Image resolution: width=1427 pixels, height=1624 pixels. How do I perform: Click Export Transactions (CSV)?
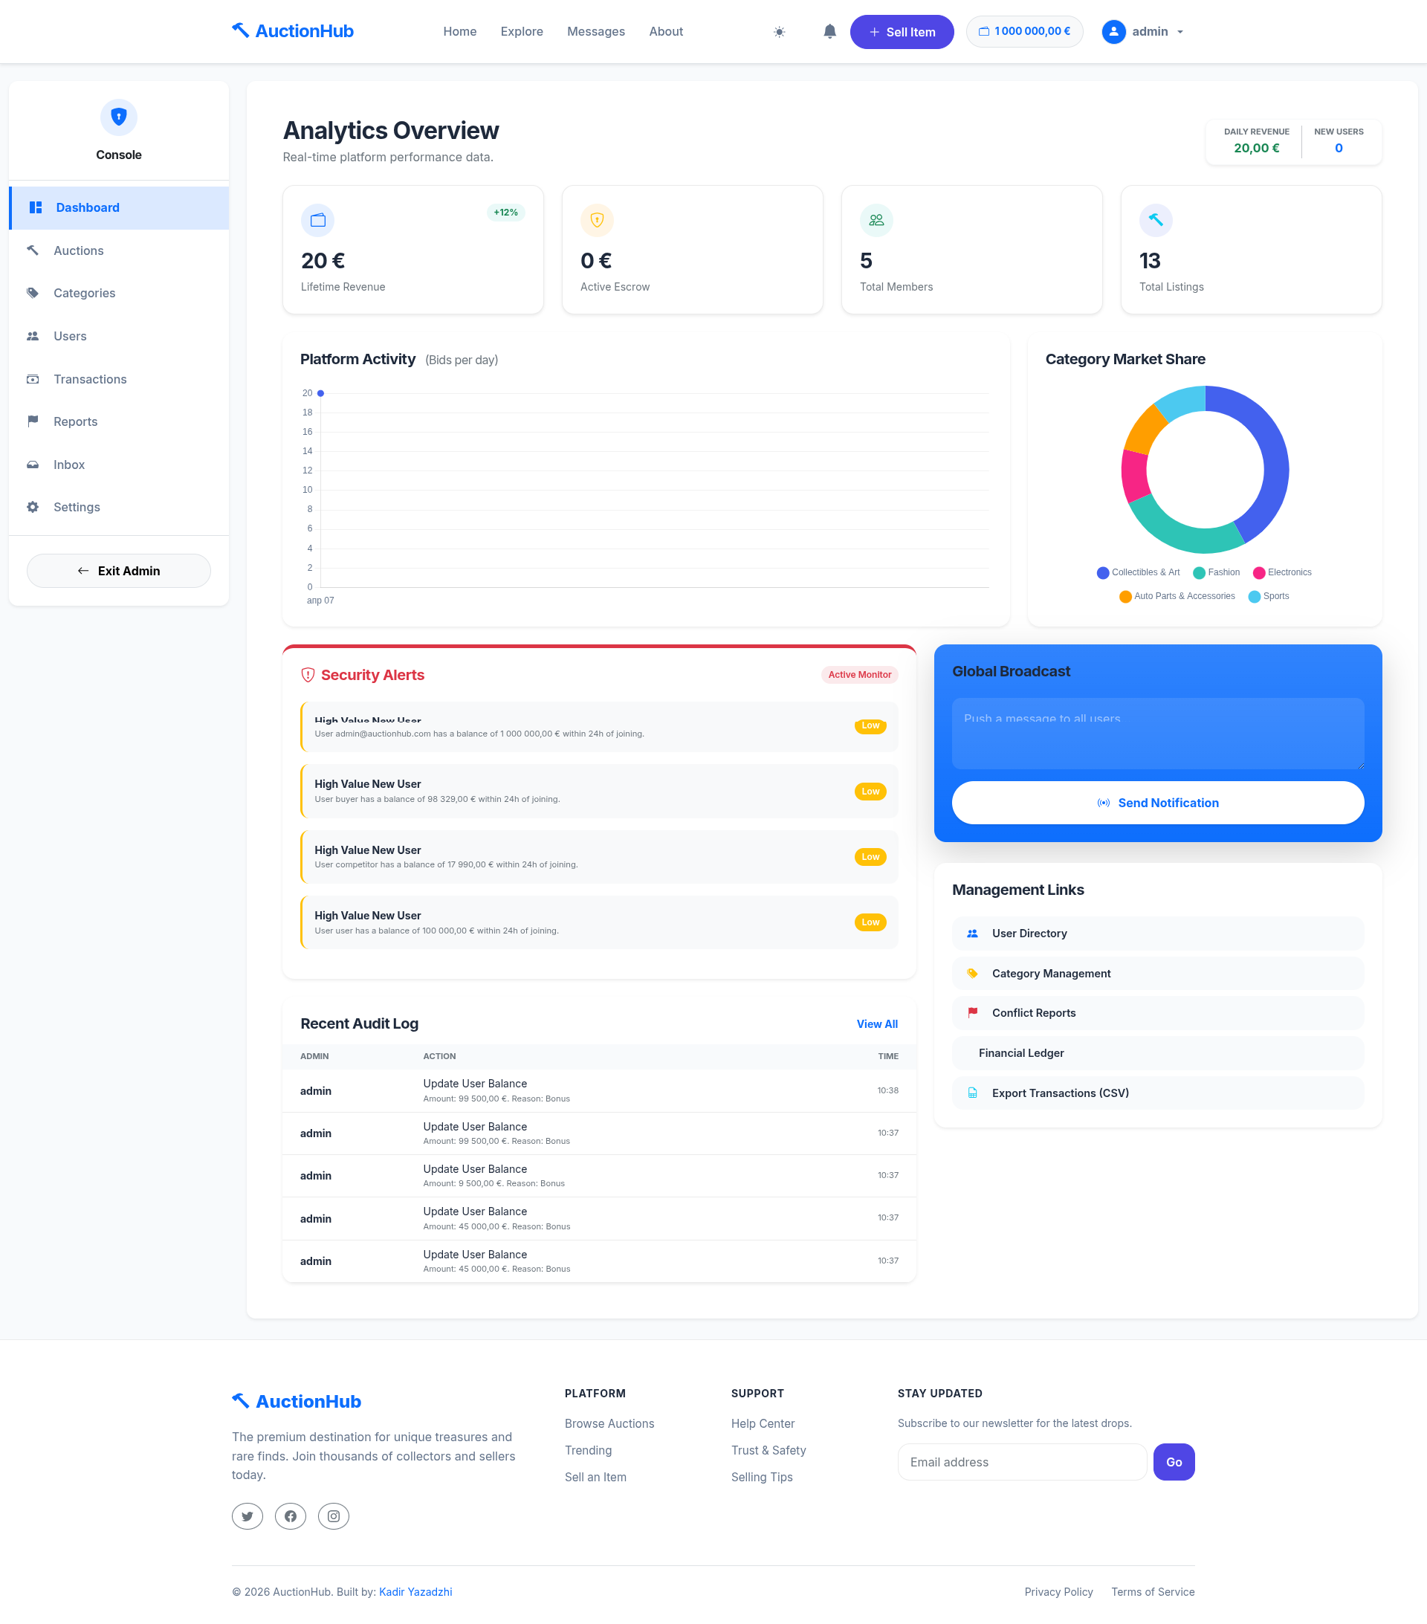coord(1158,1093)
